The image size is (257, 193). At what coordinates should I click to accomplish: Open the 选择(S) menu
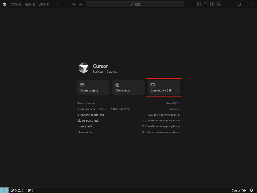click(x=44, y=4)
